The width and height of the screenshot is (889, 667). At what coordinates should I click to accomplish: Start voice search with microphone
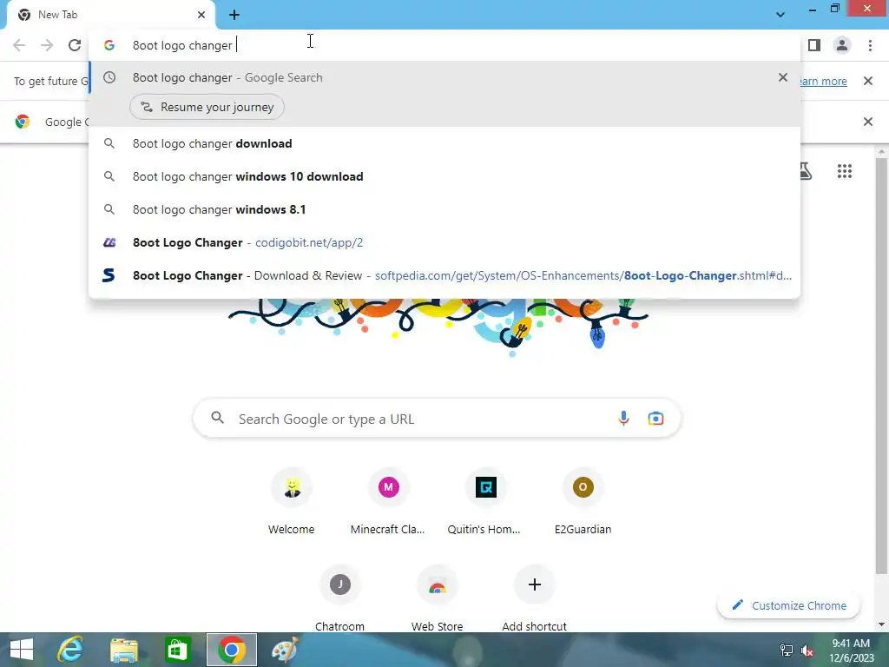(x=623, y=418)
